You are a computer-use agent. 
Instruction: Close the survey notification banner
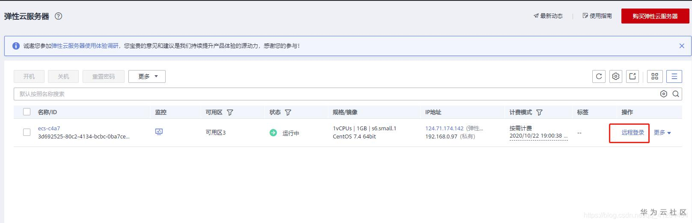pyautogui.click(x=682, y=46)
